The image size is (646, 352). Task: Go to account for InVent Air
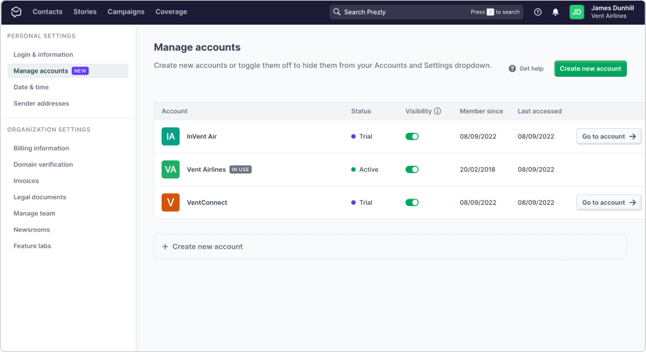tap(608, 136)
